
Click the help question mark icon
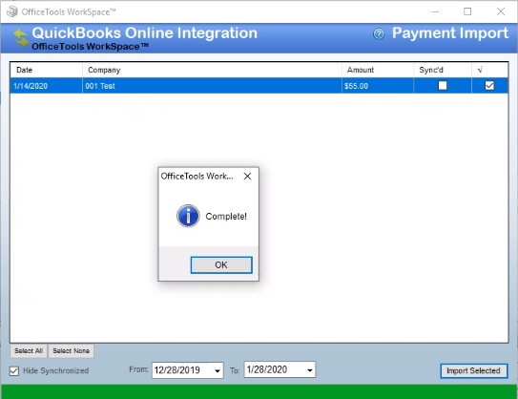(379, 33)
